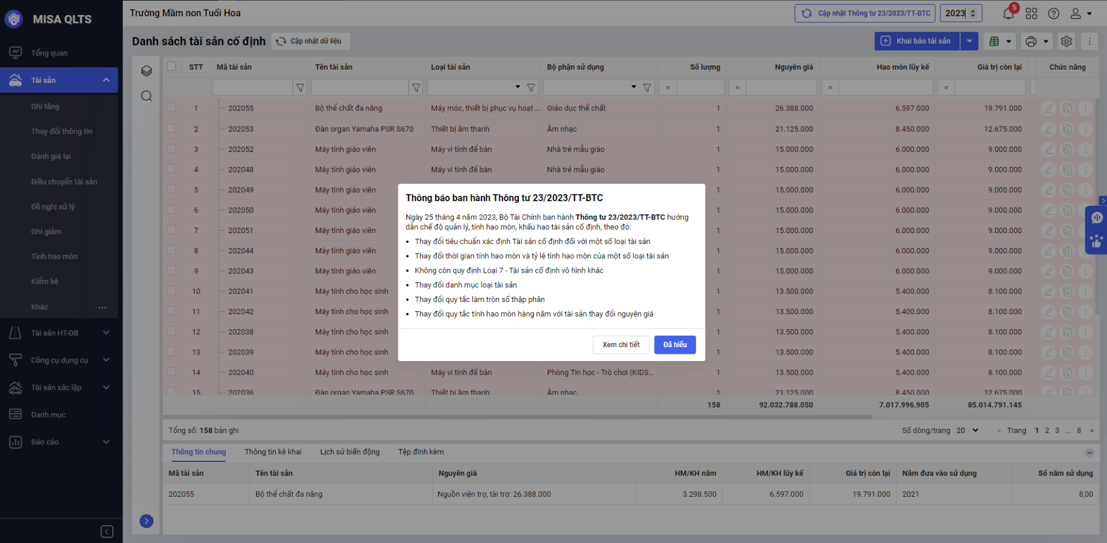Click the printer icon
The image size is (1107, 543).
(1031, 41)
